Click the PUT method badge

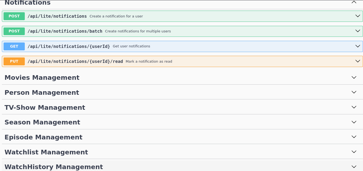point(14,61)
